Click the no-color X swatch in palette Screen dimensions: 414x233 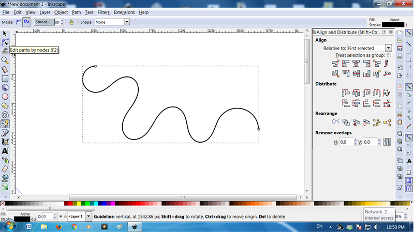tap(3, 203)
